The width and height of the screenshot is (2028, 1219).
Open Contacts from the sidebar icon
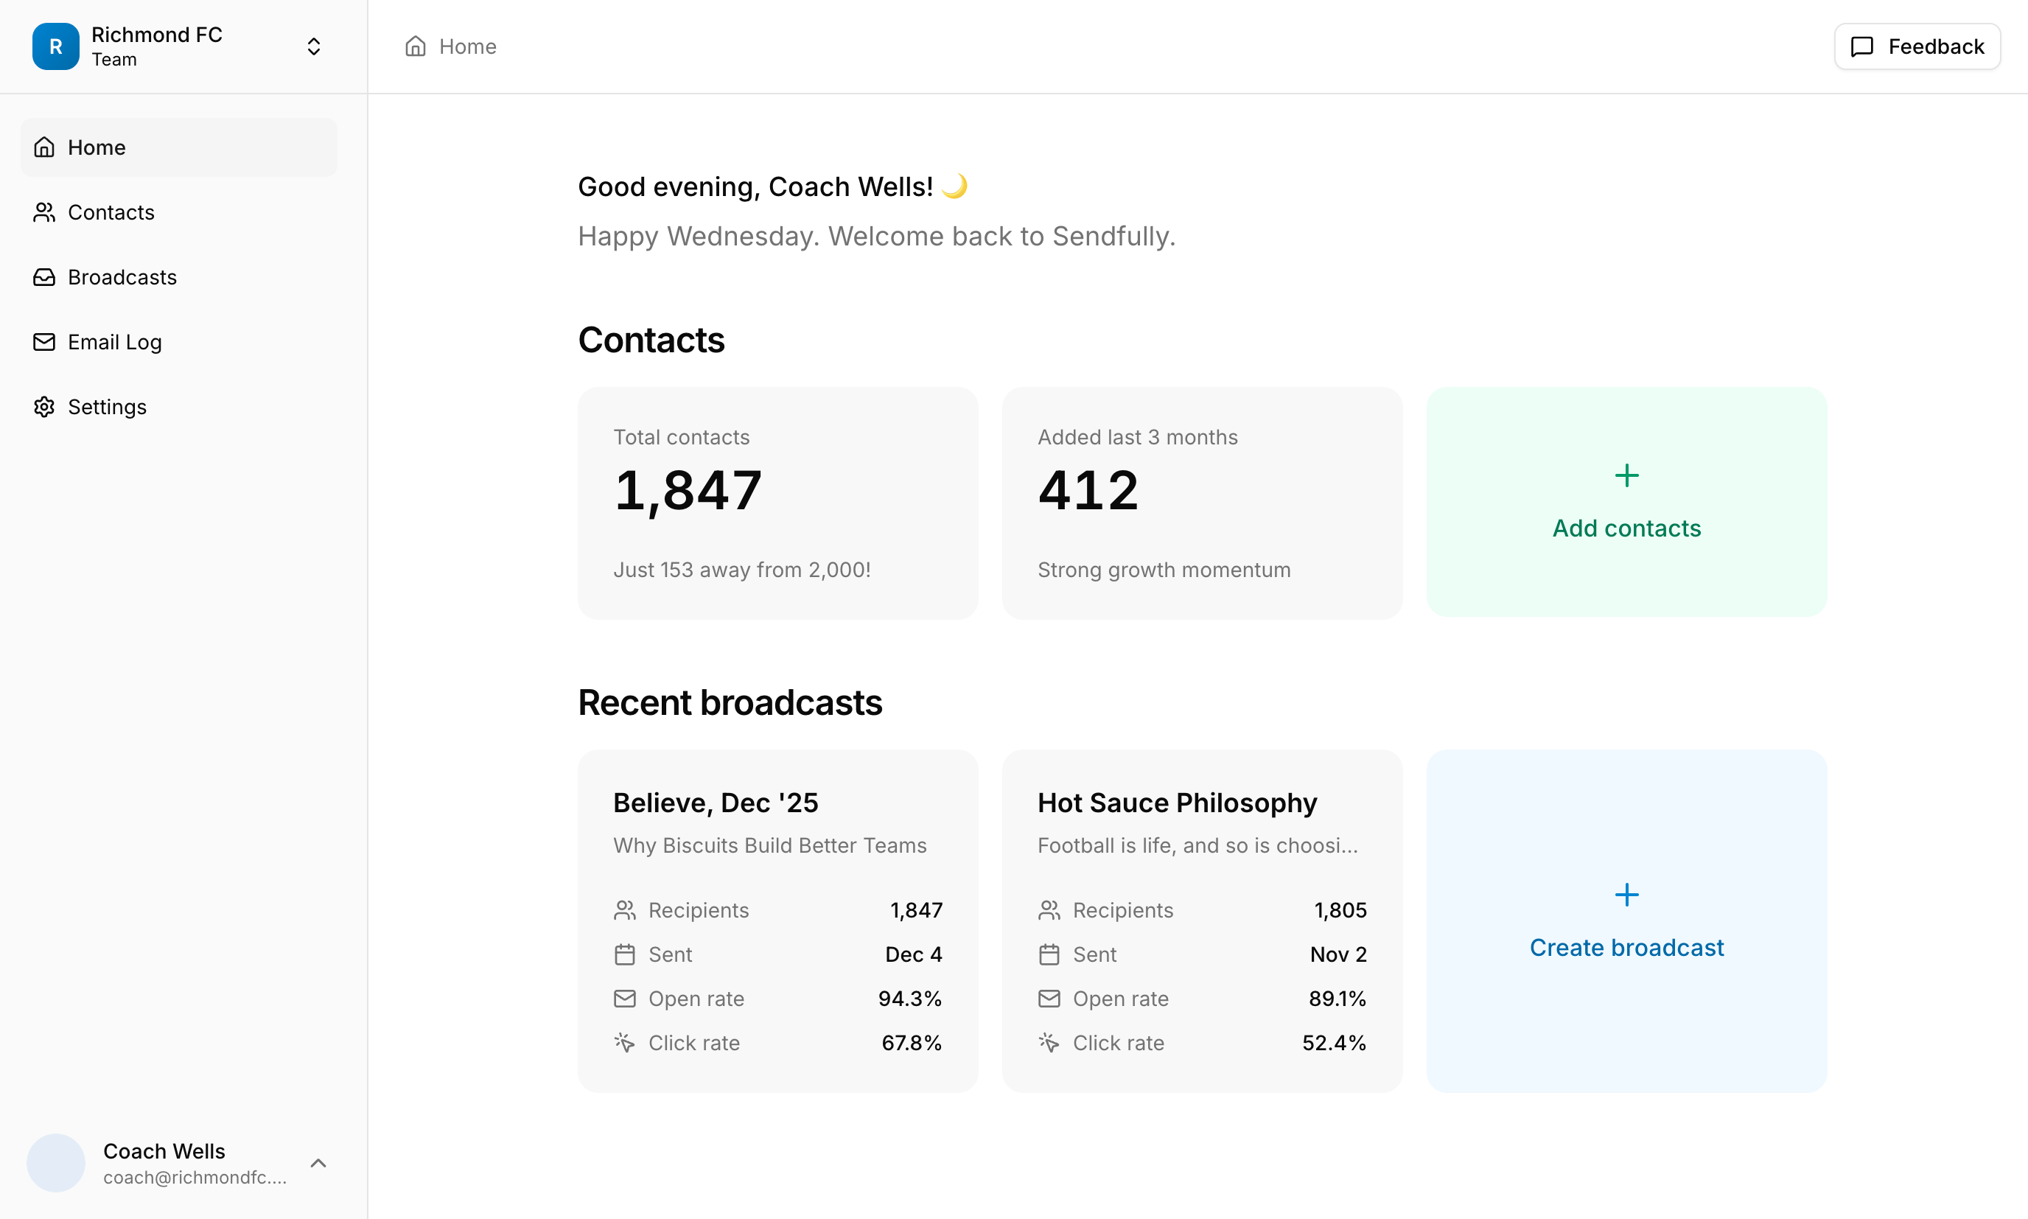point(43,212)
